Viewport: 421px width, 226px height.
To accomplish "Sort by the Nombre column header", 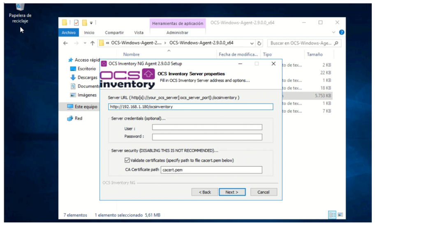I will pyautogui.click(x=131, y=55).
